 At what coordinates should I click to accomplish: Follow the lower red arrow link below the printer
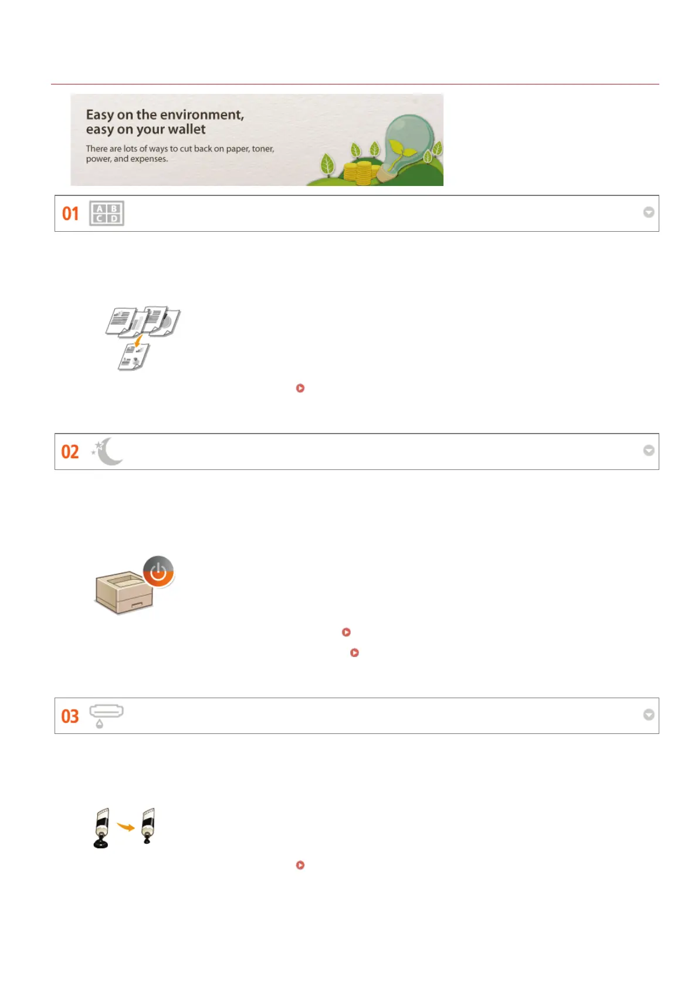point(354,652)
